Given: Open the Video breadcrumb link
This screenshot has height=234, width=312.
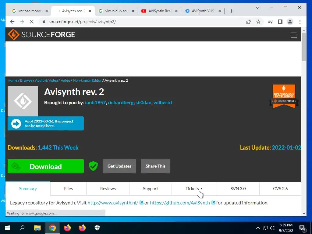Looking at the screenshot, I should (65, 80).
